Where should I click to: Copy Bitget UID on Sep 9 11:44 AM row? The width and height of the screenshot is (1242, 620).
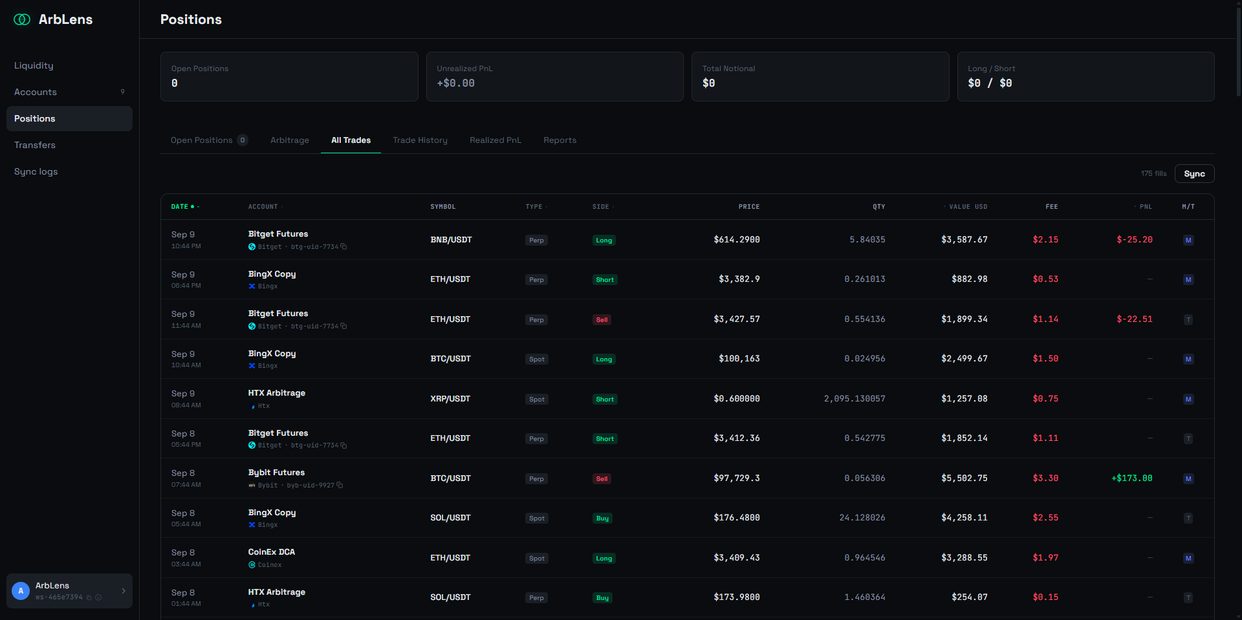coord(343,326)
